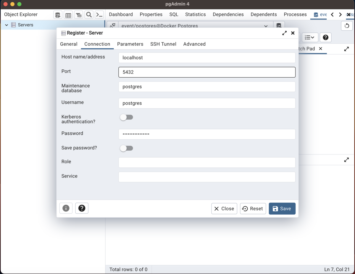
Task: Click the Save button
Action: pos(282,208)
